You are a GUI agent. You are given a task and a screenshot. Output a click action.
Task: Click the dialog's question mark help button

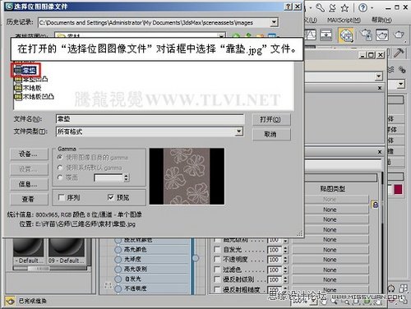(x=288, y=7)
